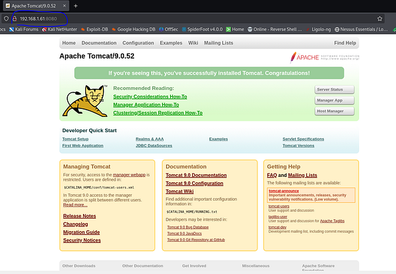
Task: Open the taglibs-user mailing list link
Action: coord(278,217)
